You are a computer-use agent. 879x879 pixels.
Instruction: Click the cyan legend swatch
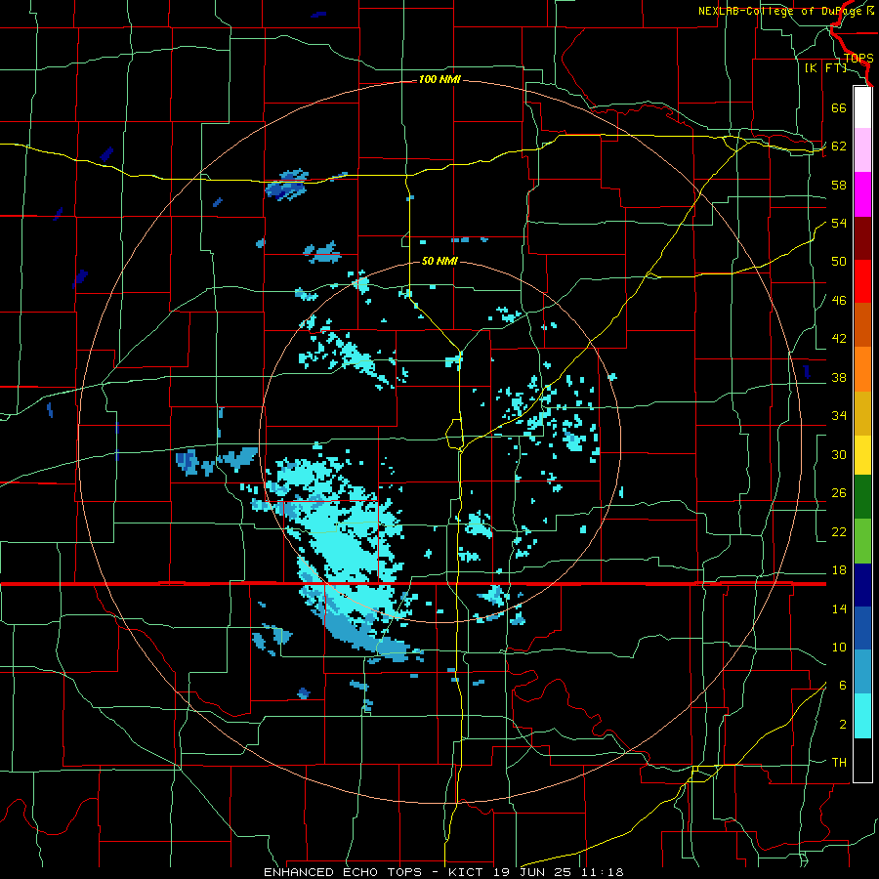coord(862,716)
